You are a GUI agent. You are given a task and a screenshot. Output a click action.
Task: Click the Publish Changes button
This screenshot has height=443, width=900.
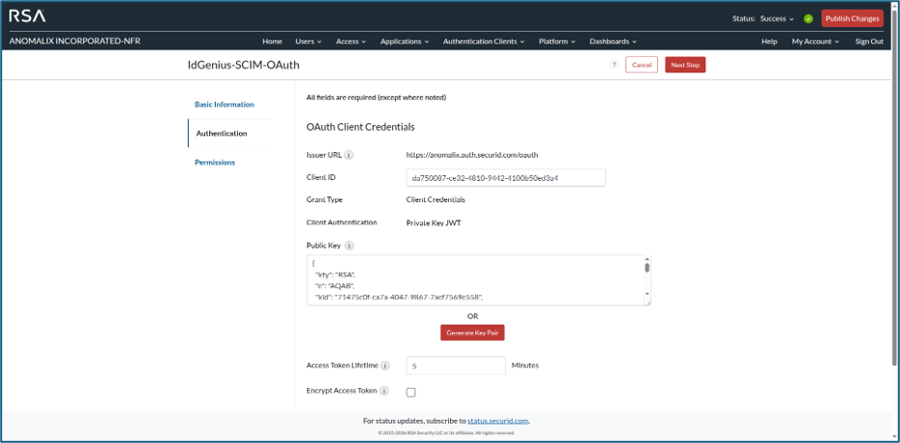point(853,18)
